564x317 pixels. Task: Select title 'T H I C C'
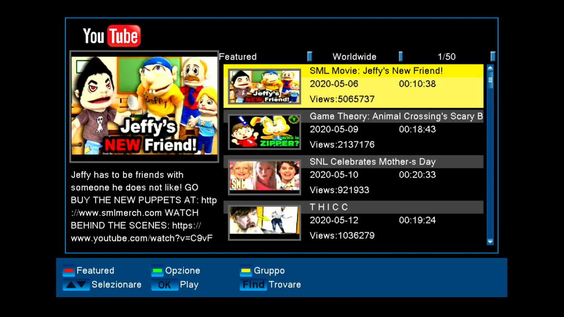[x=329, y=207]
